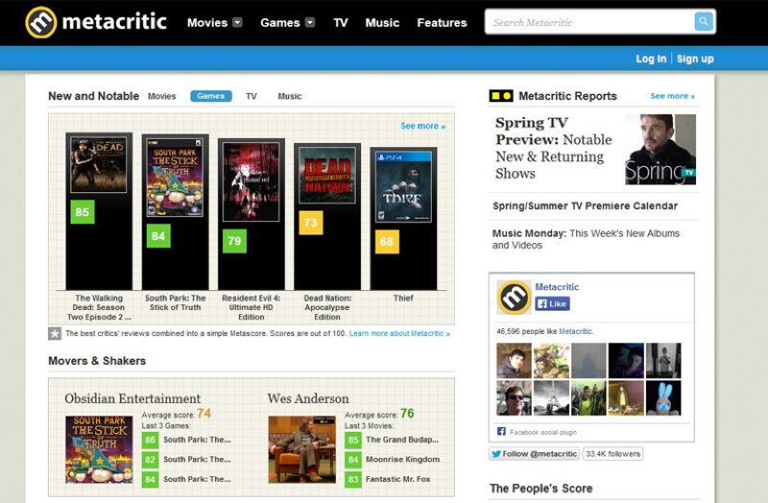Click the yellow 73 metascore badge
Screen dimensions: 768x503
pyautogui.click(x=310, y=223)
